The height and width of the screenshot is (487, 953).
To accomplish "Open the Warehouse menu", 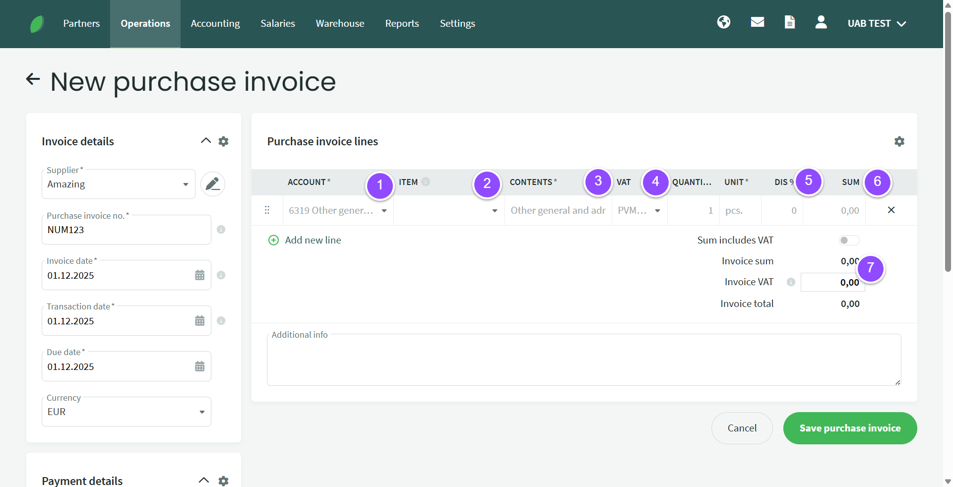I will (x=340, y=23).
